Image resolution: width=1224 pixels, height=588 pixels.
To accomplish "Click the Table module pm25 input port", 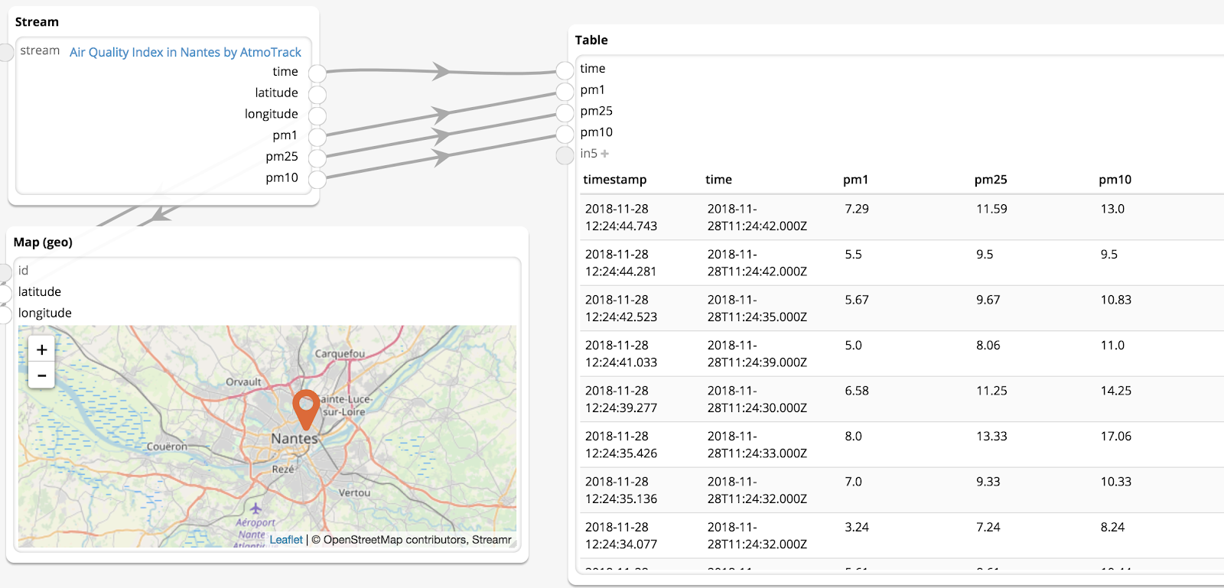I will click(x=565, y=113).
